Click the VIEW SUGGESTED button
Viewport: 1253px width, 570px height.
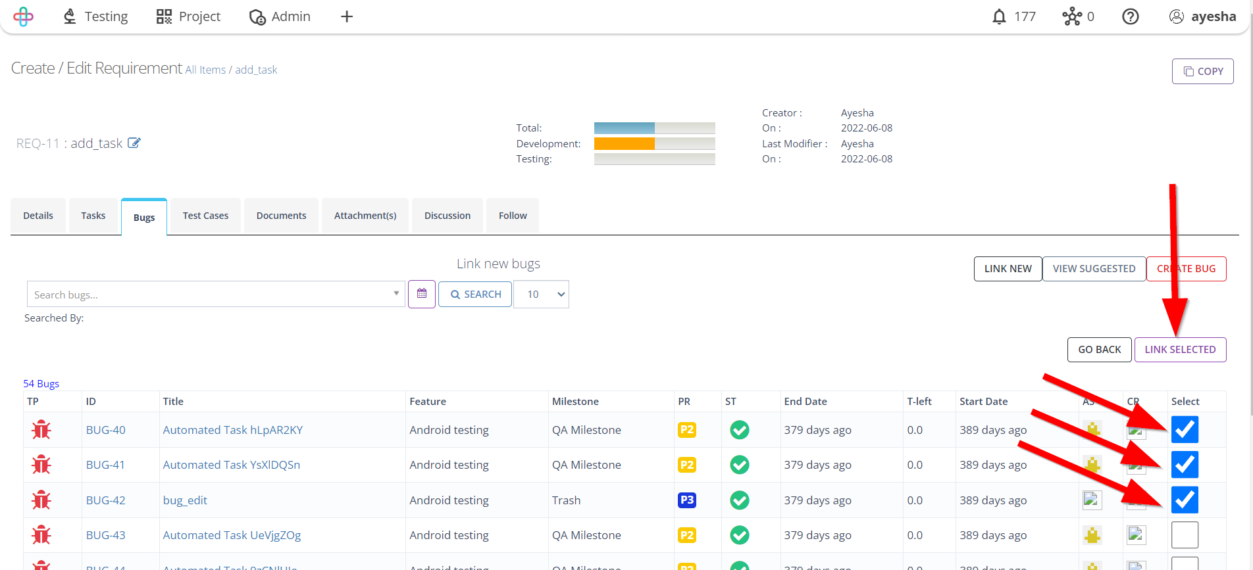coord(1094,268)
